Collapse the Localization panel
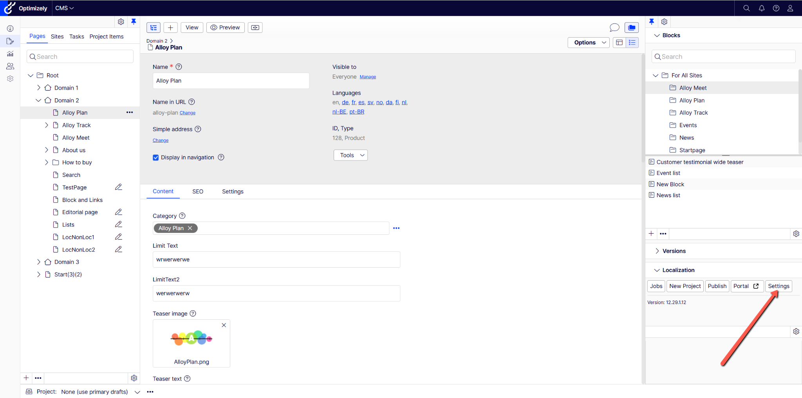802x398 pixels. tap(657, 270)
